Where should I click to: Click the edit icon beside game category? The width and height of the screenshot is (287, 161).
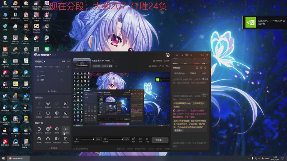click(x=116, y=66)
